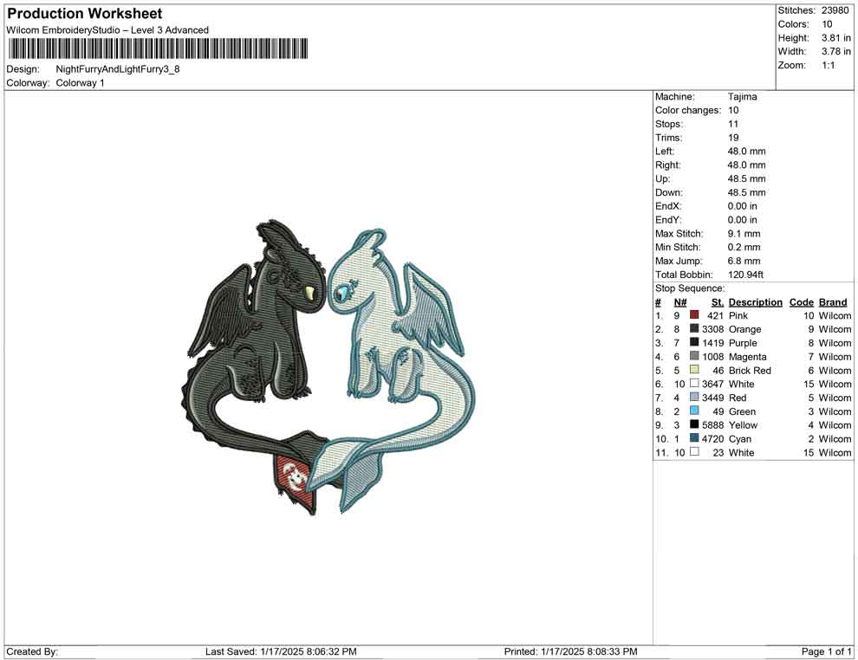Select the 'Colorway 1' value
This screenshot has width=858, height=660.
[x=80, y=83]
